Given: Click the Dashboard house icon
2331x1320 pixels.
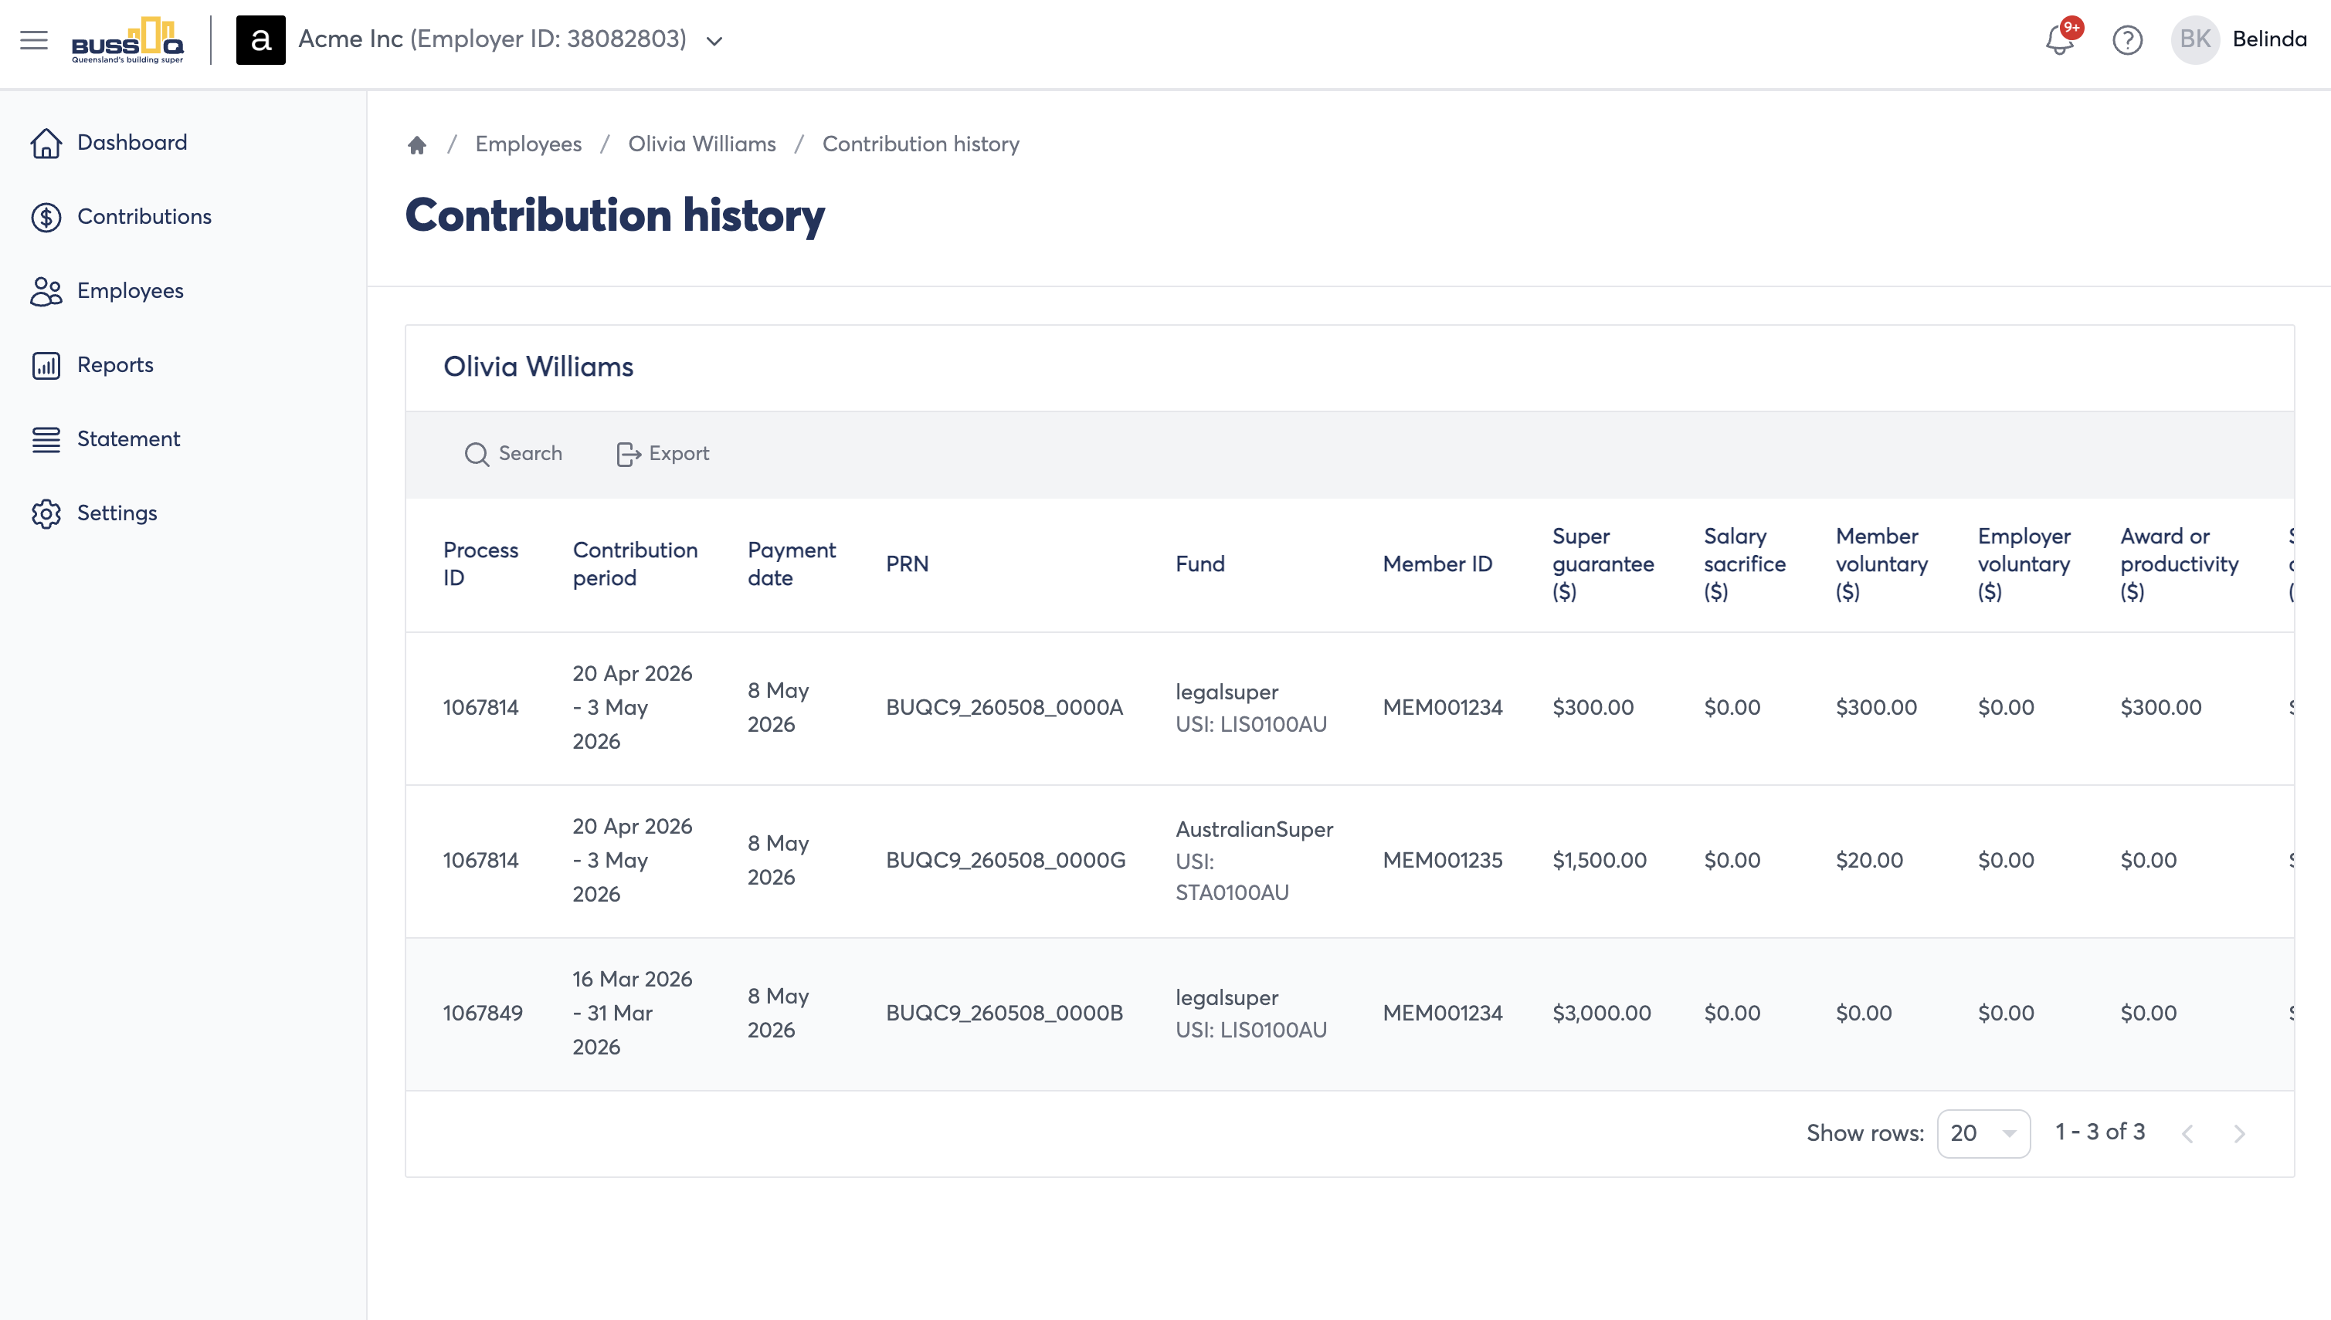Looking at the screenshot, I should coord(46,142).
